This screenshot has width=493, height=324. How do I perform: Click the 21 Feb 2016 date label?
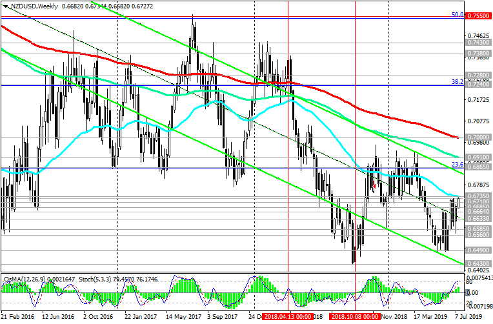click(17, 316)
